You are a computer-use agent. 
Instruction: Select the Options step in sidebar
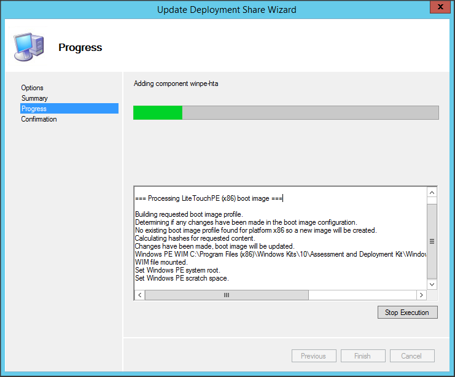click(x=33, y=88)
